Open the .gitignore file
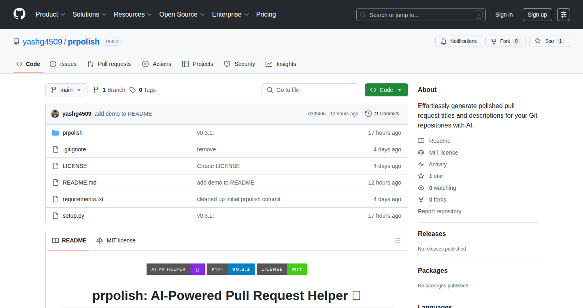This screenshot has height=308, width=583. (x=74, y=149)
